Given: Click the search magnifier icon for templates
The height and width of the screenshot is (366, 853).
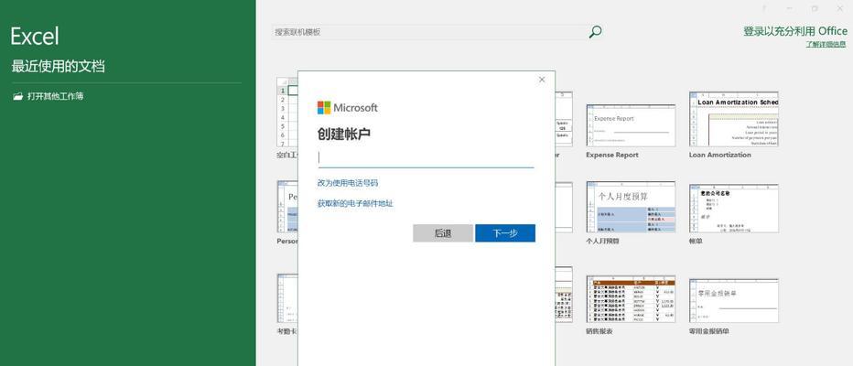Looking at the screenshot, I should coord(595,32).
